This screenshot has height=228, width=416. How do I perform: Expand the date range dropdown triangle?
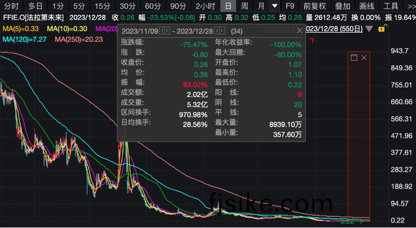(x=369, y=29)
